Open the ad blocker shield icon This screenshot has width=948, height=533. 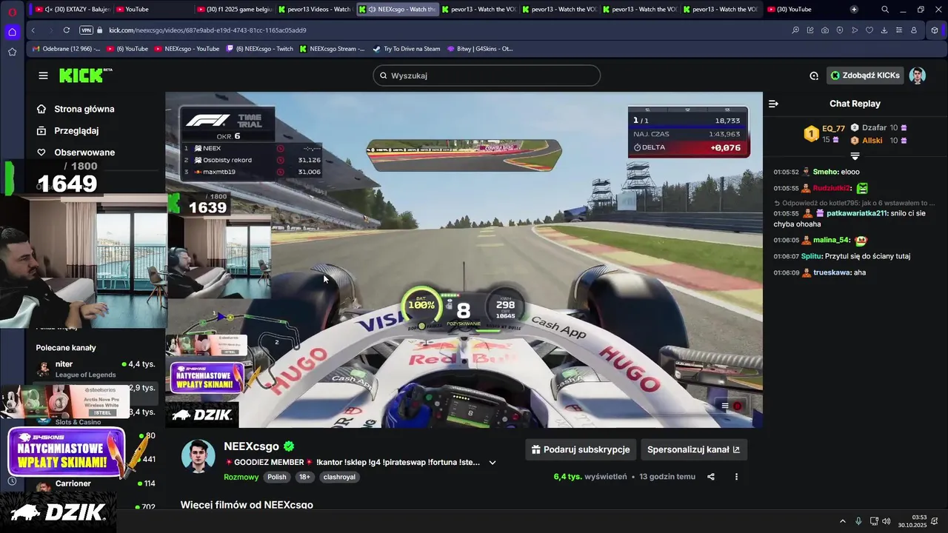tap(840, 30)
